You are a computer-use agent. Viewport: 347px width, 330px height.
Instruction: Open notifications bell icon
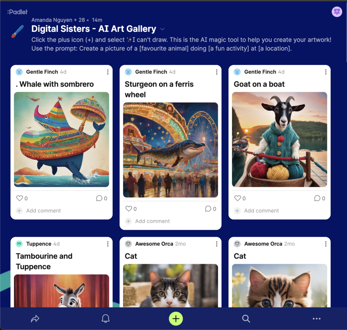pos(106,318)
